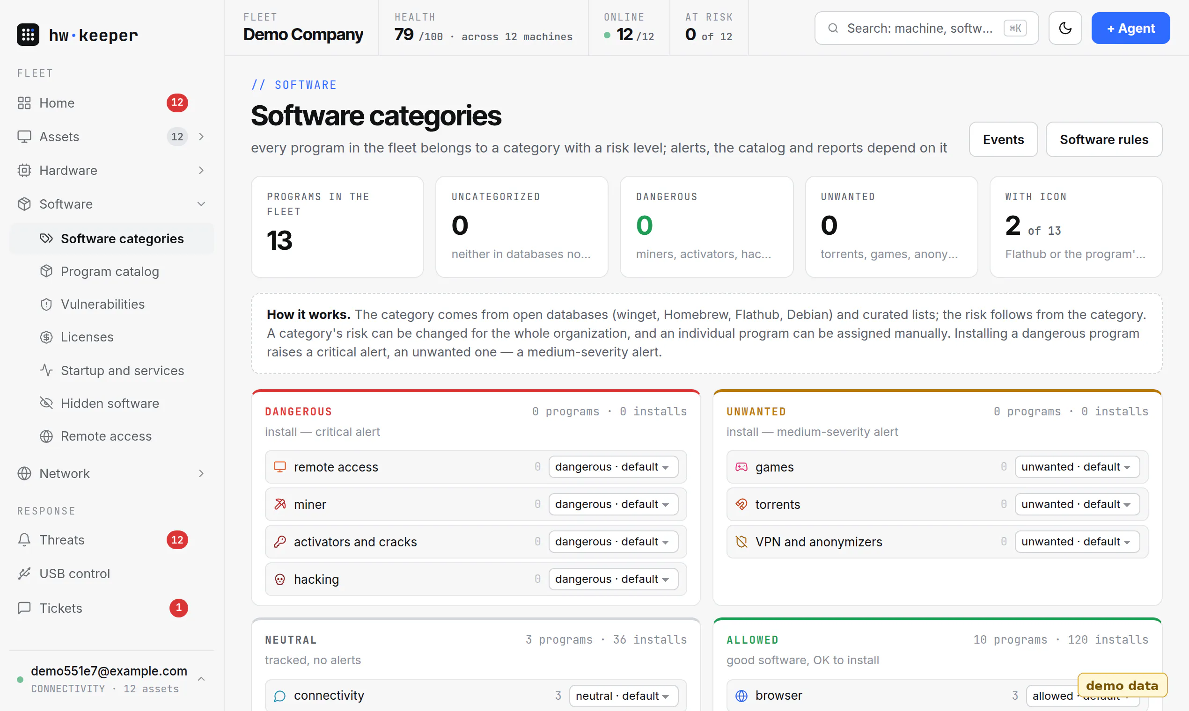Open the Vulnerabilities page
Screen dimensions: 1189x711
click(x=112, y=304)
